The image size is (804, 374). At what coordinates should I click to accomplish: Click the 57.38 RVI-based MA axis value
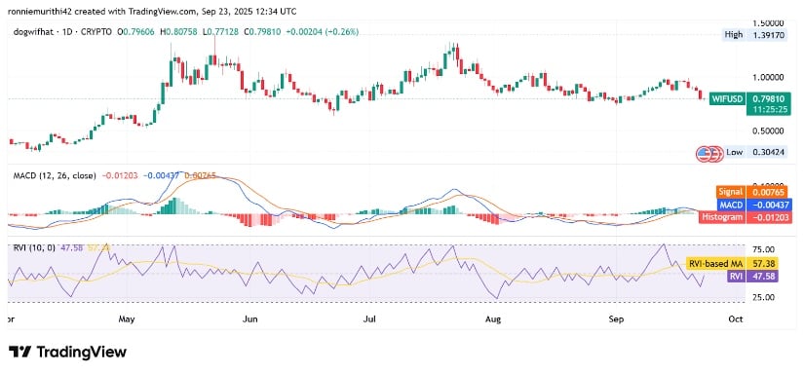click(x=762, y=264)
